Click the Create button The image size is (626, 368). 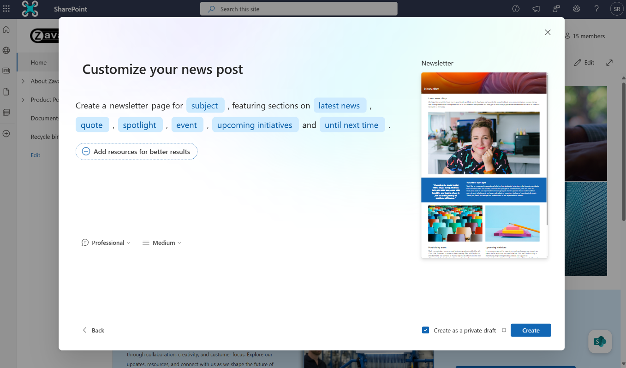click(531, 330)
